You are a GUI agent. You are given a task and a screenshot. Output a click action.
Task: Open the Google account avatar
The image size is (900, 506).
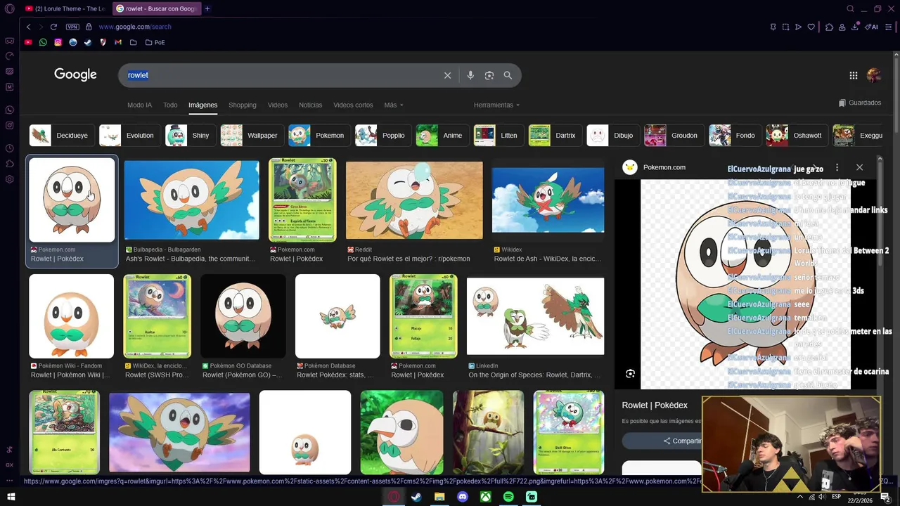tap(874, 74)
